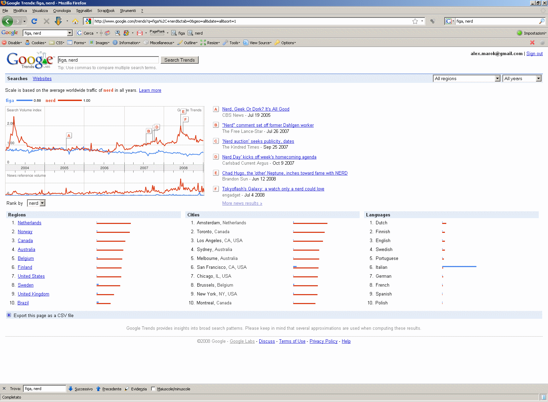The width and height of the screenshot is (548, 402).
Task: Open the Strumenti menu
Action: coord(128,11)
